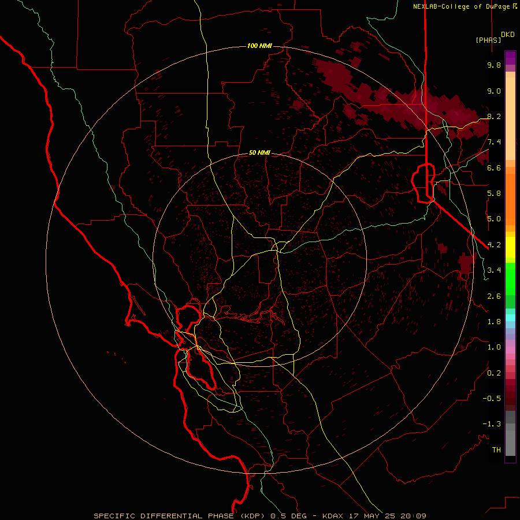Click the KDAX station identifier in caption
The image size is (520, 520).
click(333, 516)
